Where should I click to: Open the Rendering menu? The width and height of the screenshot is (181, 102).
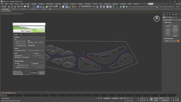coord(58,4)
